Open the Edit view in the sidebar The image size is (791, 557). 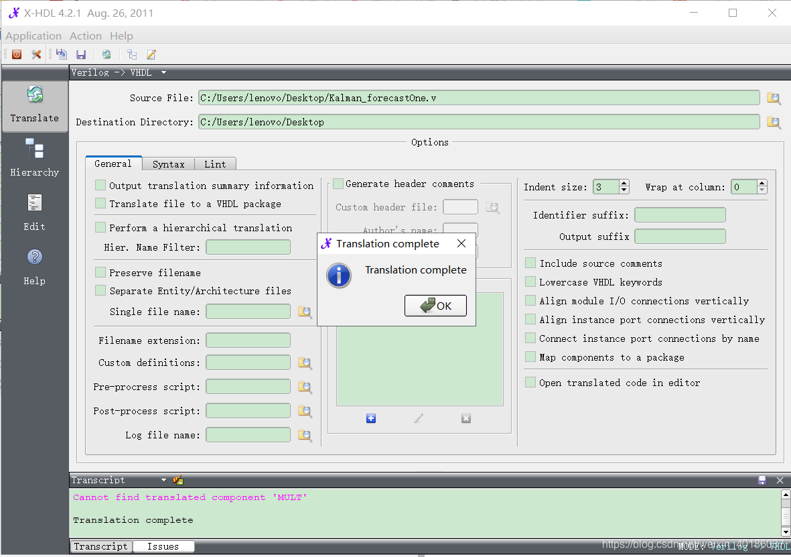pyautogui.click(x=35, y=212)
